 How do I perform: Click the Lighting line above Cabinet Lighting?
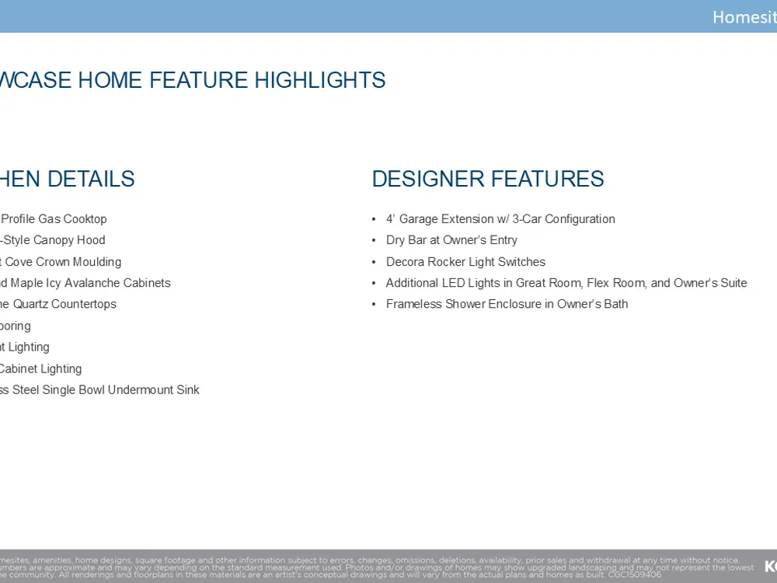click(25, 347)
